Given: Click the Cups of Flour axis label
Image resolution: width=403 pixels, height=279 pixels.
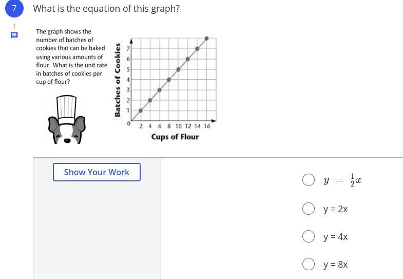Looking at the screenshot, I should [175, 137].
